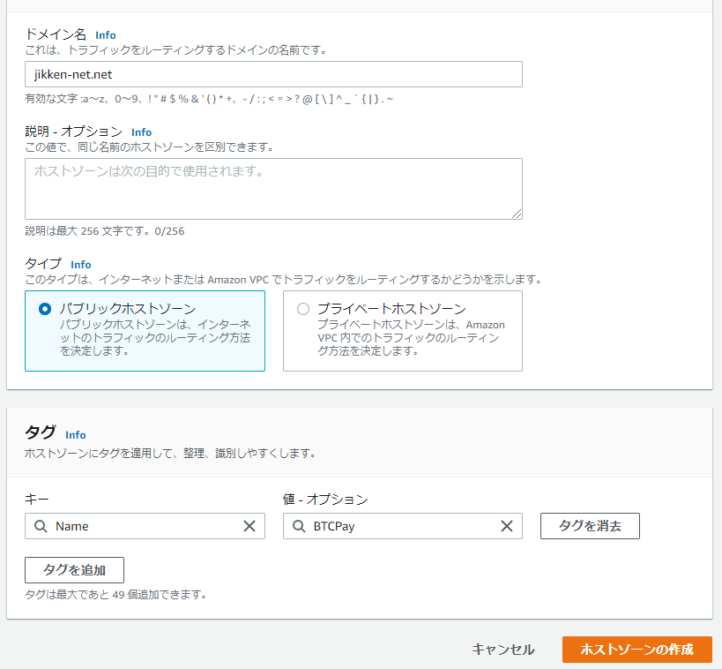
Task: Grab the description textarea resize handle
Action: click(x=517, y=214)
